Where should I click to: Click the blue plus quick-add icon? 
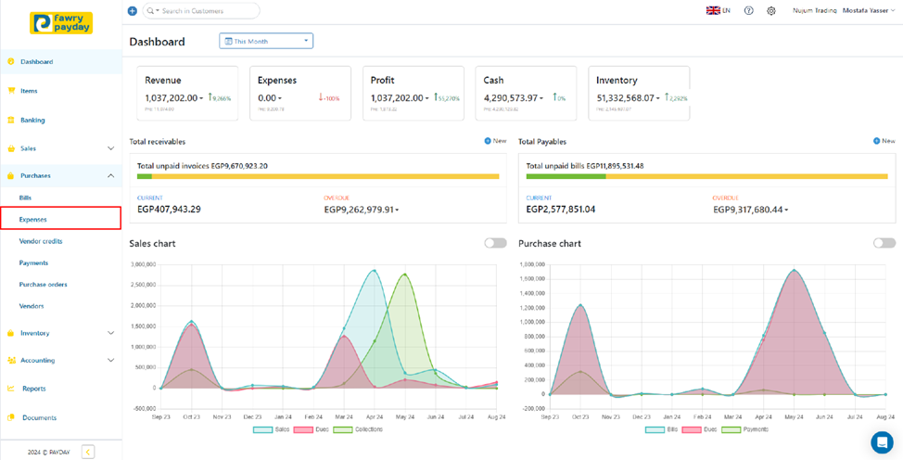click(x=133, y=11)
